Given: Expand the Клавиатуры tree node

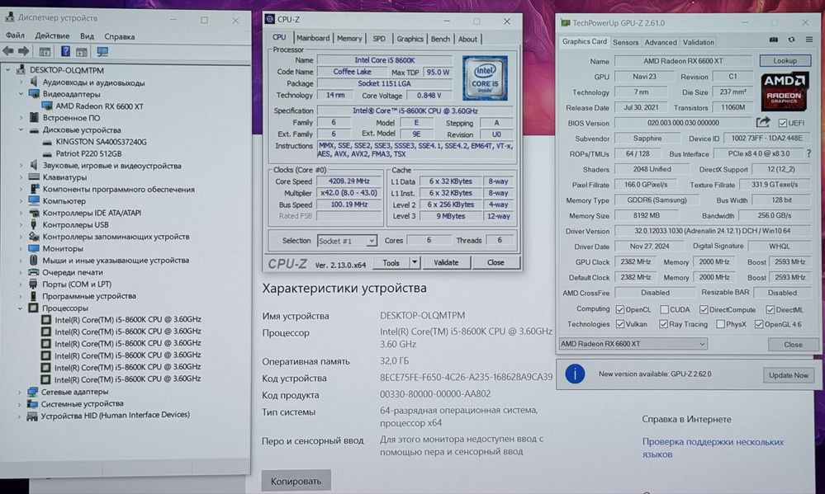Looking at the screenshot, I should point(21,177).
